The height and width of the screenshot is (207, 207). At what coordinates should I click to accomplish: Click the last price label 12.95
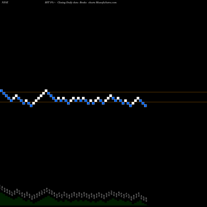coord(147,200)
